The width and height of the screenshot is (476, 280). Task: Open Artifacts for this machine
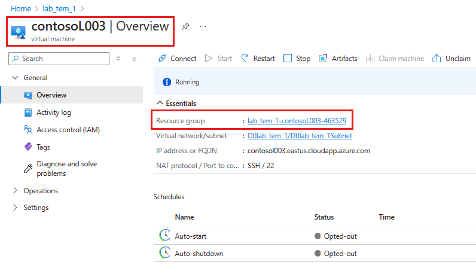click(x=338, y=59)
